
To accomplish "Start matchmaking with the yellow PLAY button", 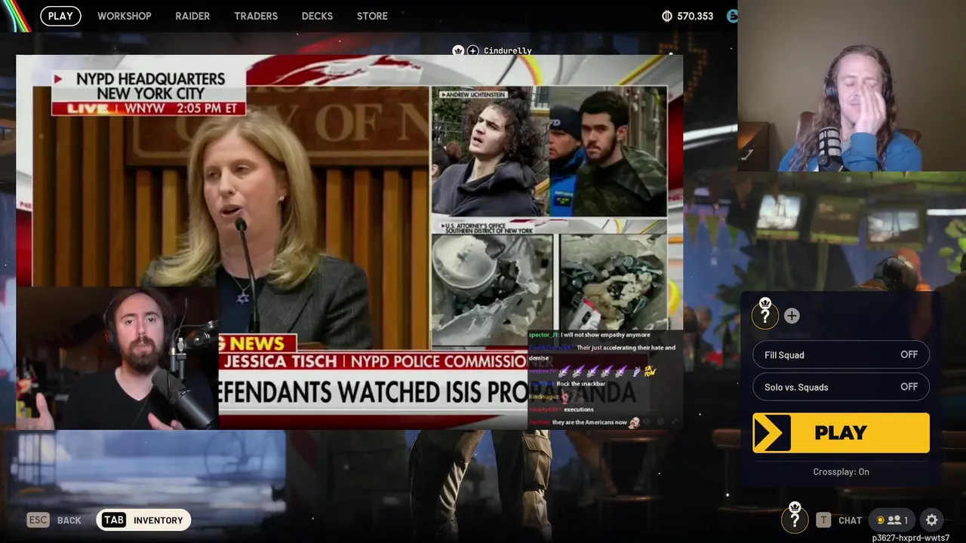I will [x=841, y=433].
